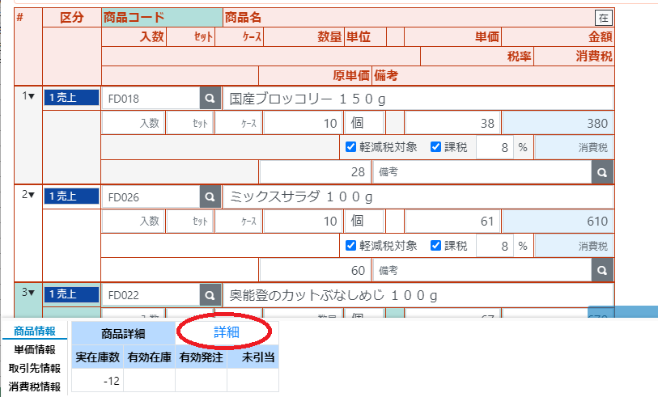The width and height of the screenshot is (658, 397).
Task: Click unit price field showing 38
Action: coord(452,123)
